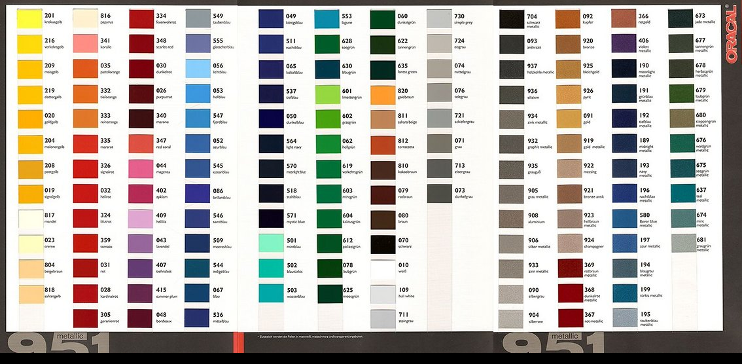The image size is (742, 364).
Task: Click the '555 gletscherblau' label text
Action: [223, 44]
